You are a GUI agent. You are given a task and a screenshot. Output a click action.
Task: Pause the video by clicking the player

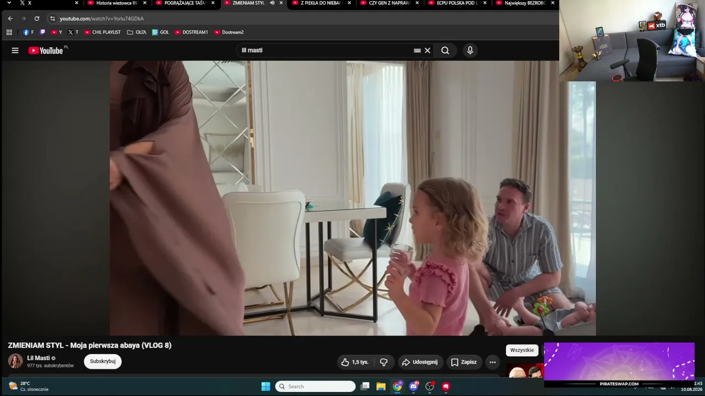[352, 198]
